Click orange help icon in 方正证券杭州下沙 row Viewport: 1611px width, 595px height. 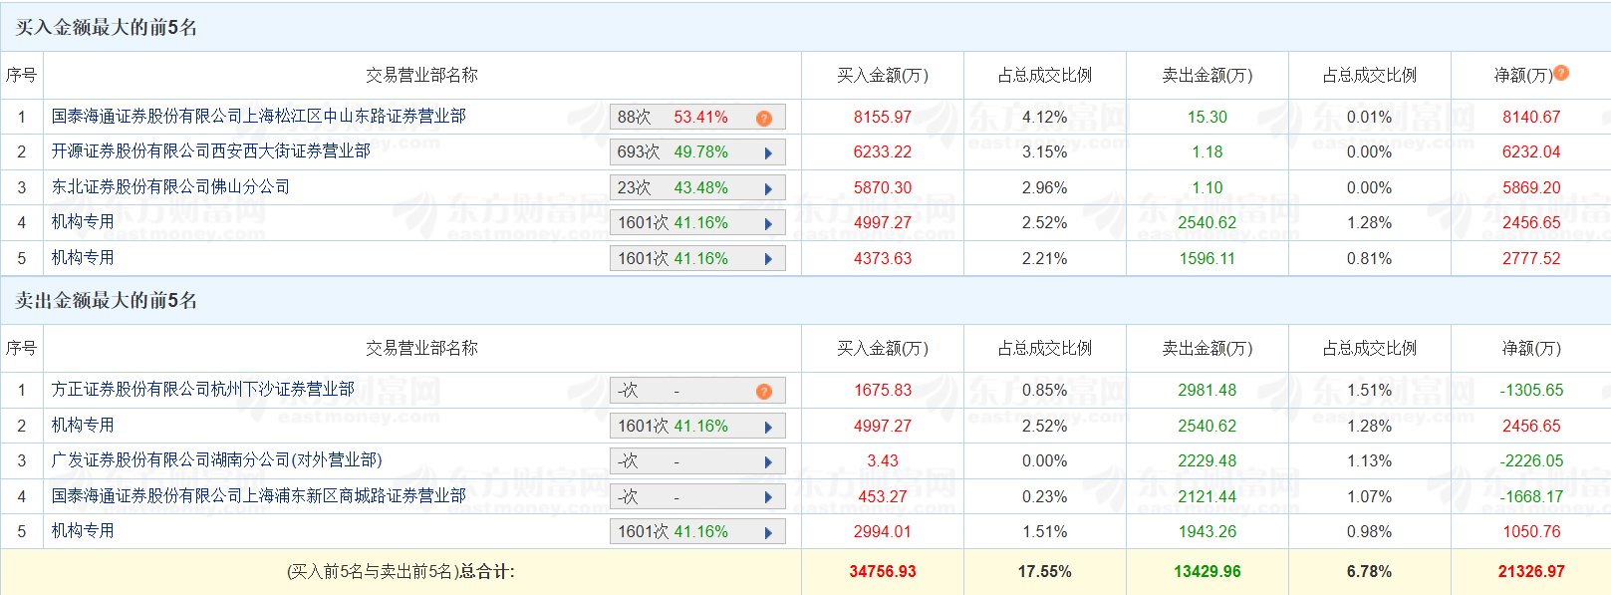(x=764, y=391)
